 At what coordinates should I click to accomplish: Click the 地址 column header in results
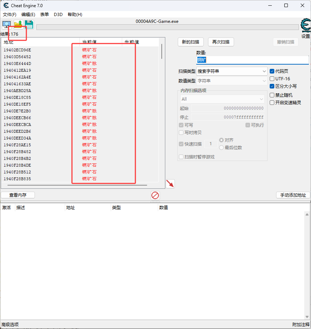pyautogui.click(x=40, y=42)
